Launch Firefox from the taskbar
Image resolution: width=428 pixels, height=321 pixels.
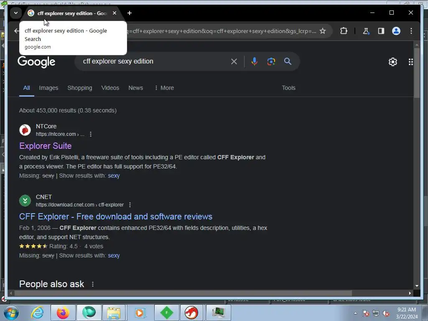pyautogui.click(x=63, y=313)
